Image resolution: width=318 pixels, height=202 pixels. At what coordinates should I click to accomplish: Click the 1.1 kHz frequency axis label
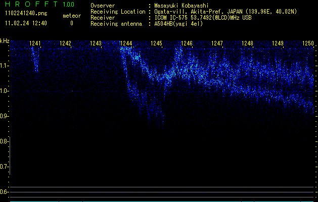[4, 66]
